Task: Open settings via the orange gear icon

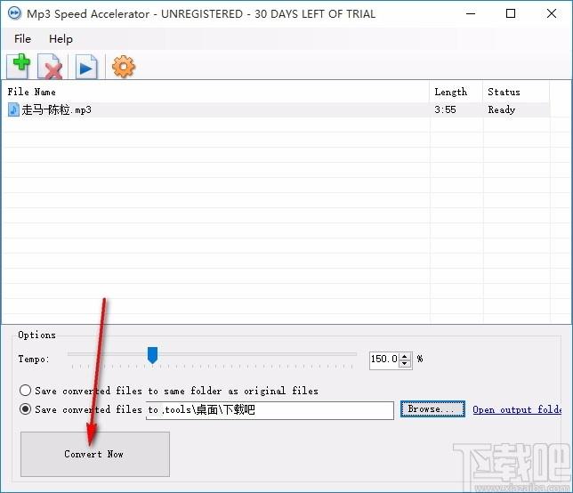Action: [123, 67]
